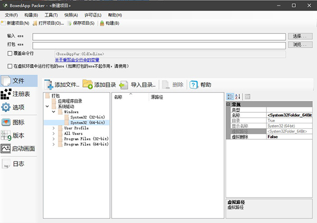Click the 保存项目 toolbar icon

(x=70, y=23)
